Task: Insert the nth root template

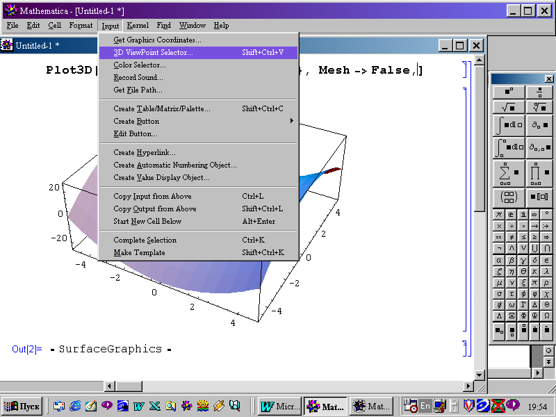Action: 539,107
